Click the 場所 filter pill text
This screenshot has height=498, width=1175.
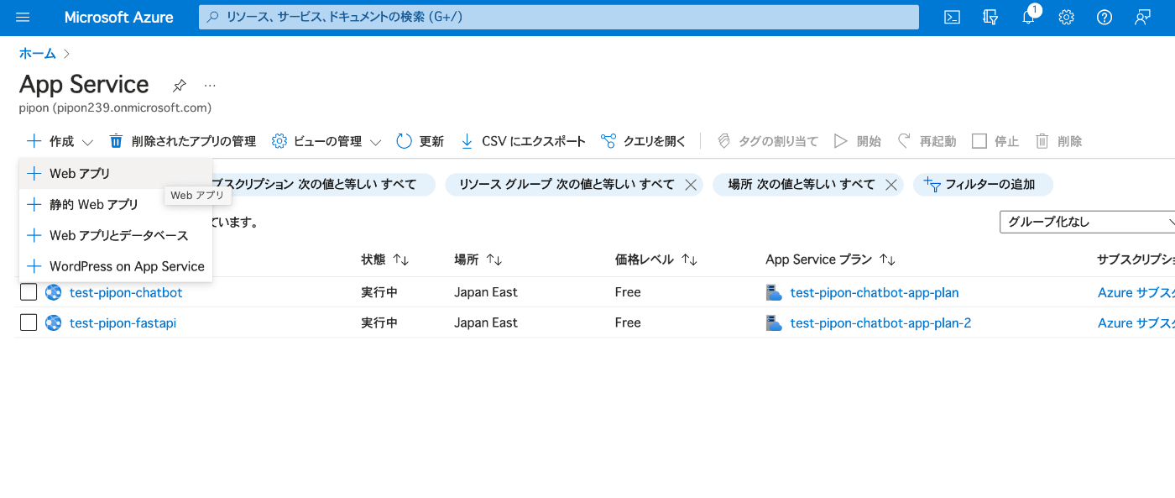(x=802, y=185)
